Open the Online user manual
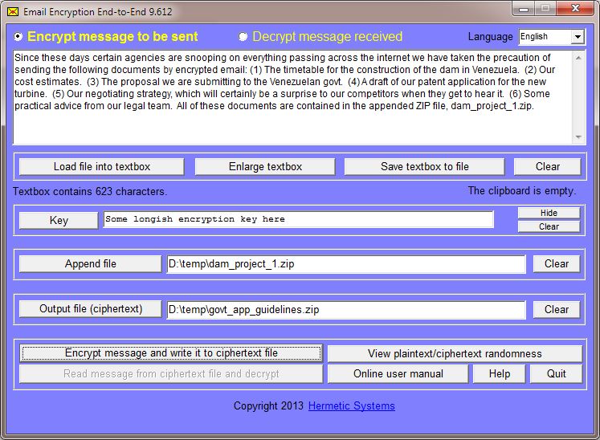 point(398,373)
